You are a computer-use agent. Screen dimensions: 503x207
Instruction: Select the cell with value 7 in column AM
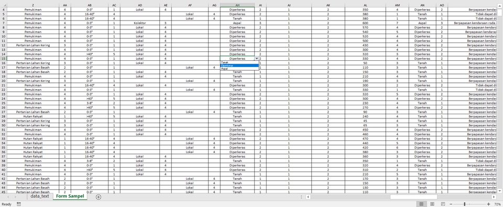397,23
